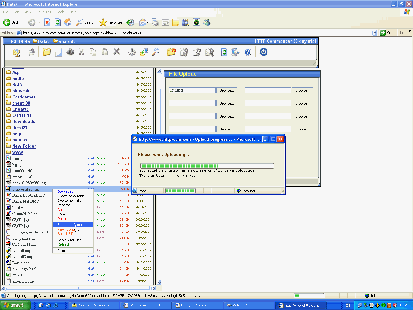This screenshot has width=413, height=310.
Task: Open the IE History icon
Action: point(130,22)
